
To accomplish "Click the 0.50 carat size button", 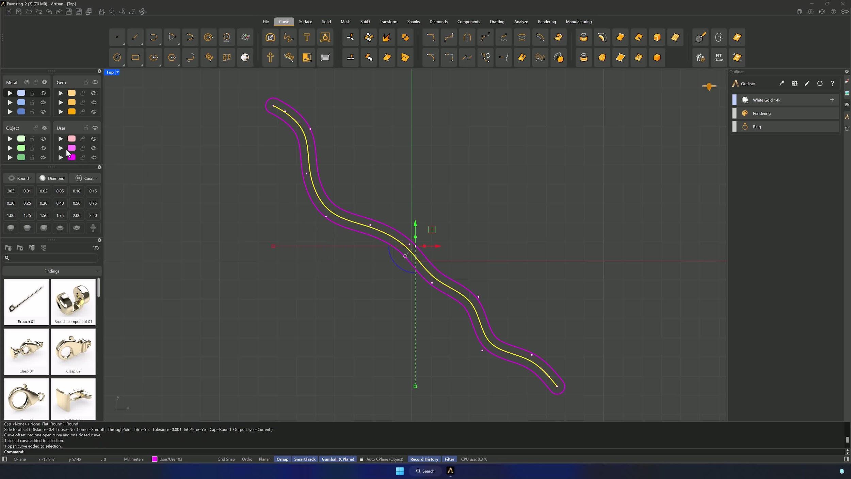I will (x=77, y=203).
